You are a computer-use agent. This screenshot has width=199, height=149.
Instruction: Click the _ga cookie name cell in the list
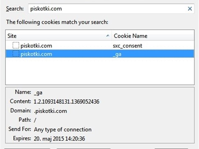click(x=117, y=54)
